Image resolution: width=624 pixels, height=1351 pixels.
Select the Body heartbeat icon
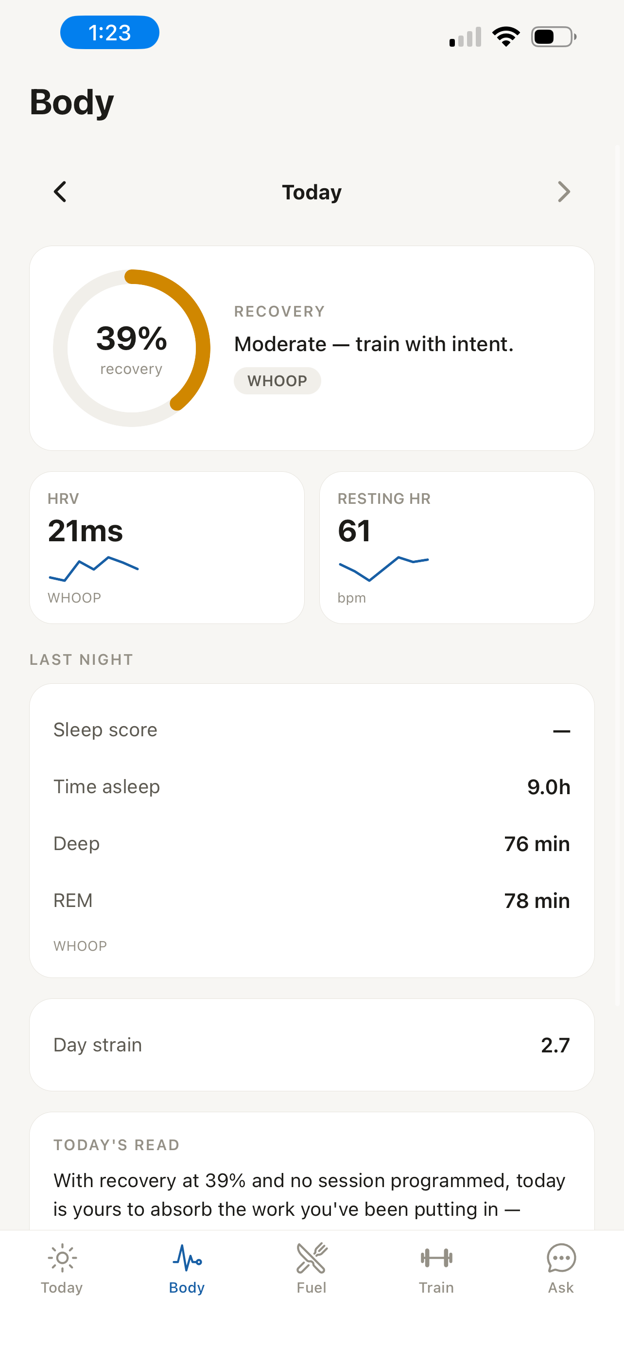click(187, 1258)
